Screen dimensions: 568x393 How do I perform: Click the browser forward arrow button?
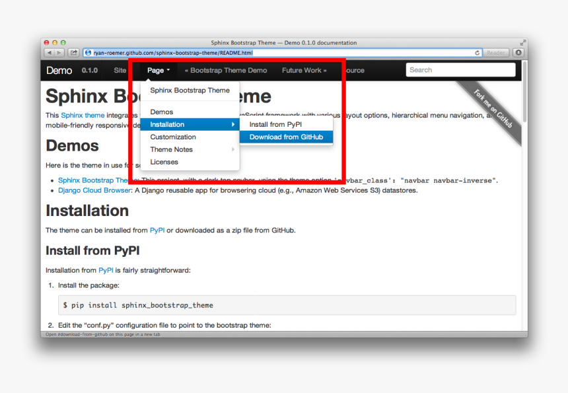(59, 53)
